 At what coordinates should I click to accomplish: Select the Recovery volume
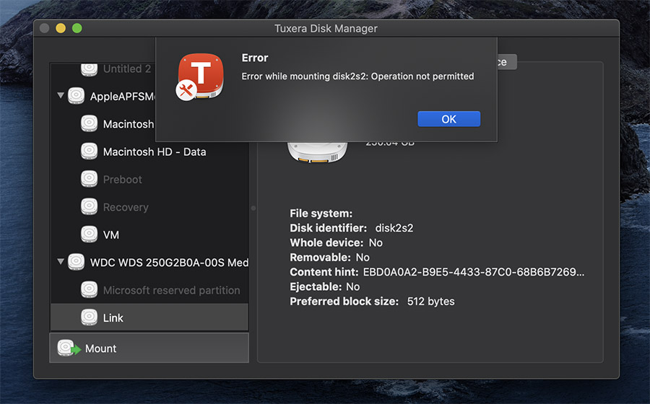click(149, 207)
